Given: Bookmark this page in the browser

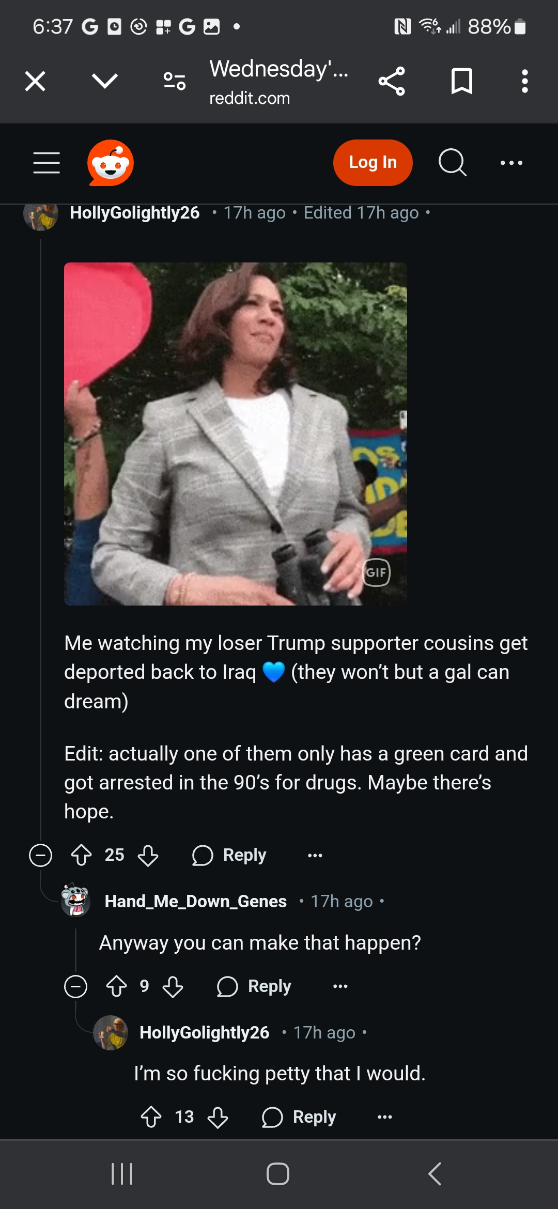Looking at the screenshot, I should (x=461, y=82).
